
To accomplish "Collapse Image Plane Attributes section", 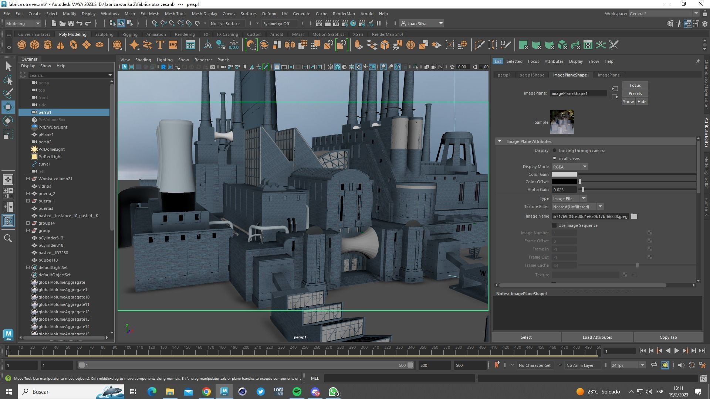I will (500, 141).
